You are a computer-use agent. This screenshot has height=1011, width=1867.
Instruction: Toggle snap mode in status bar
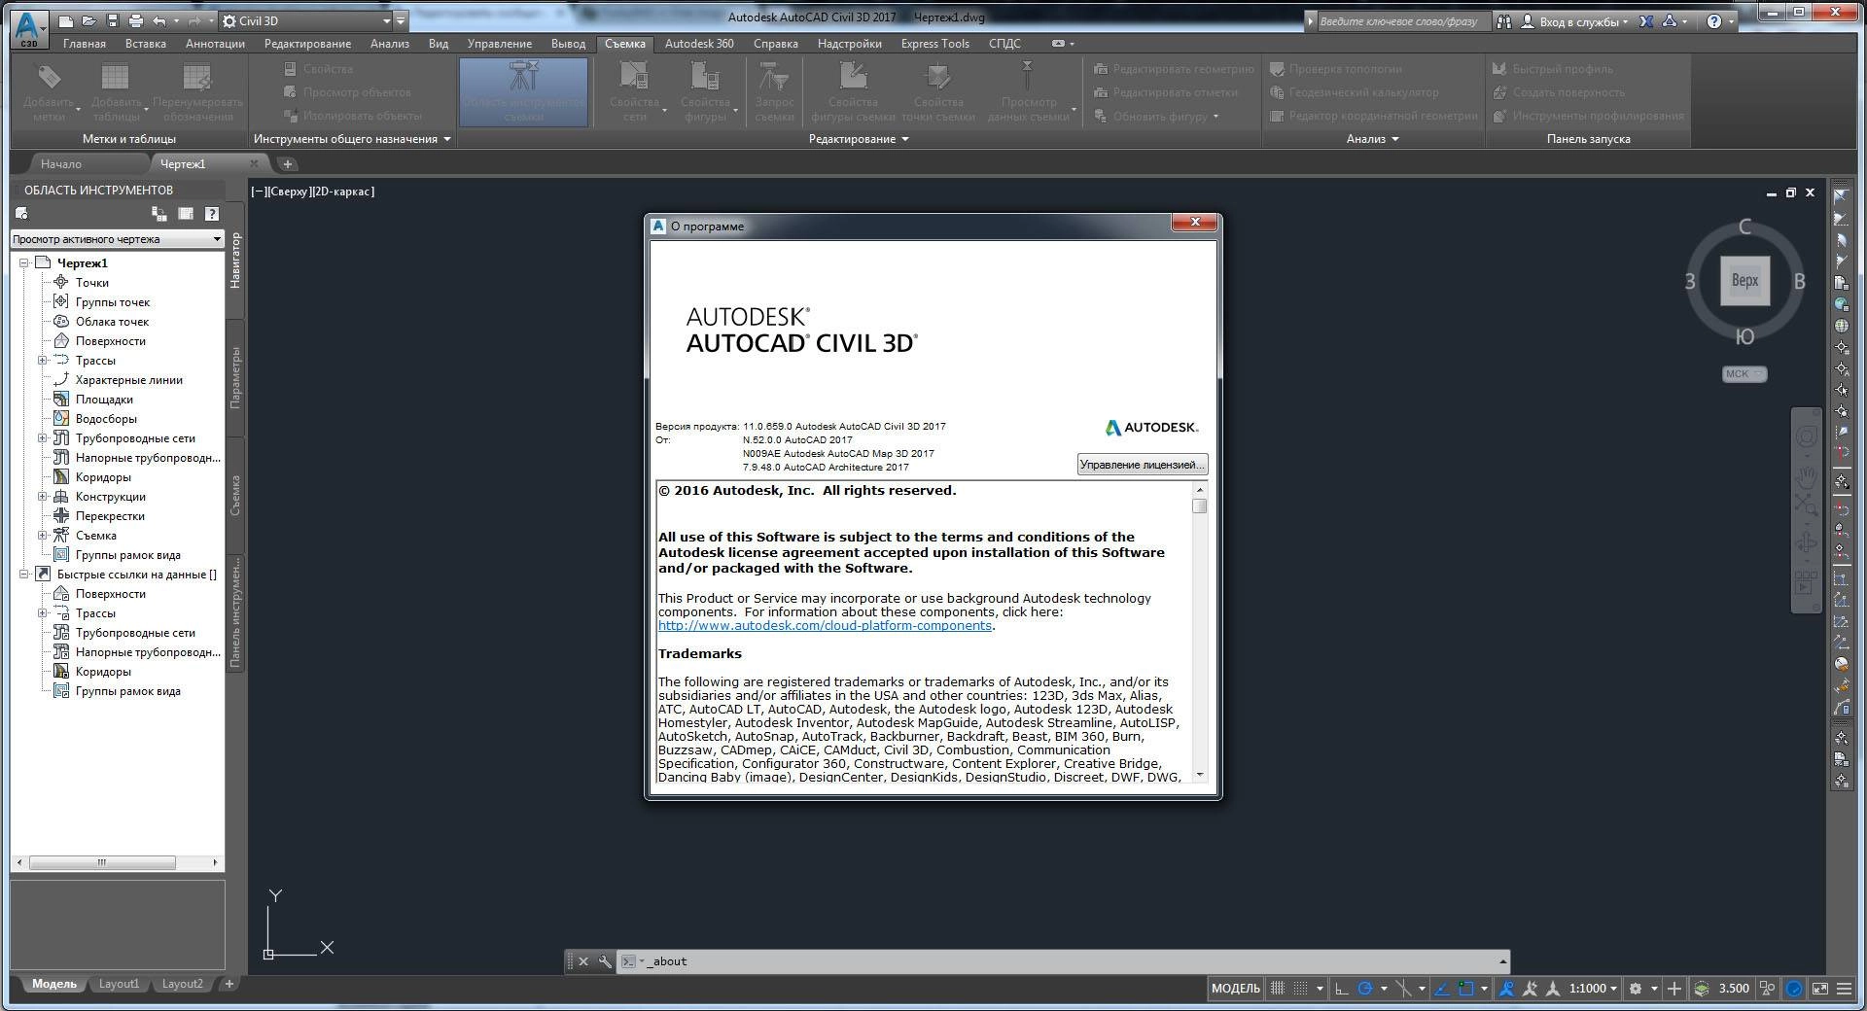[1300, 989]
